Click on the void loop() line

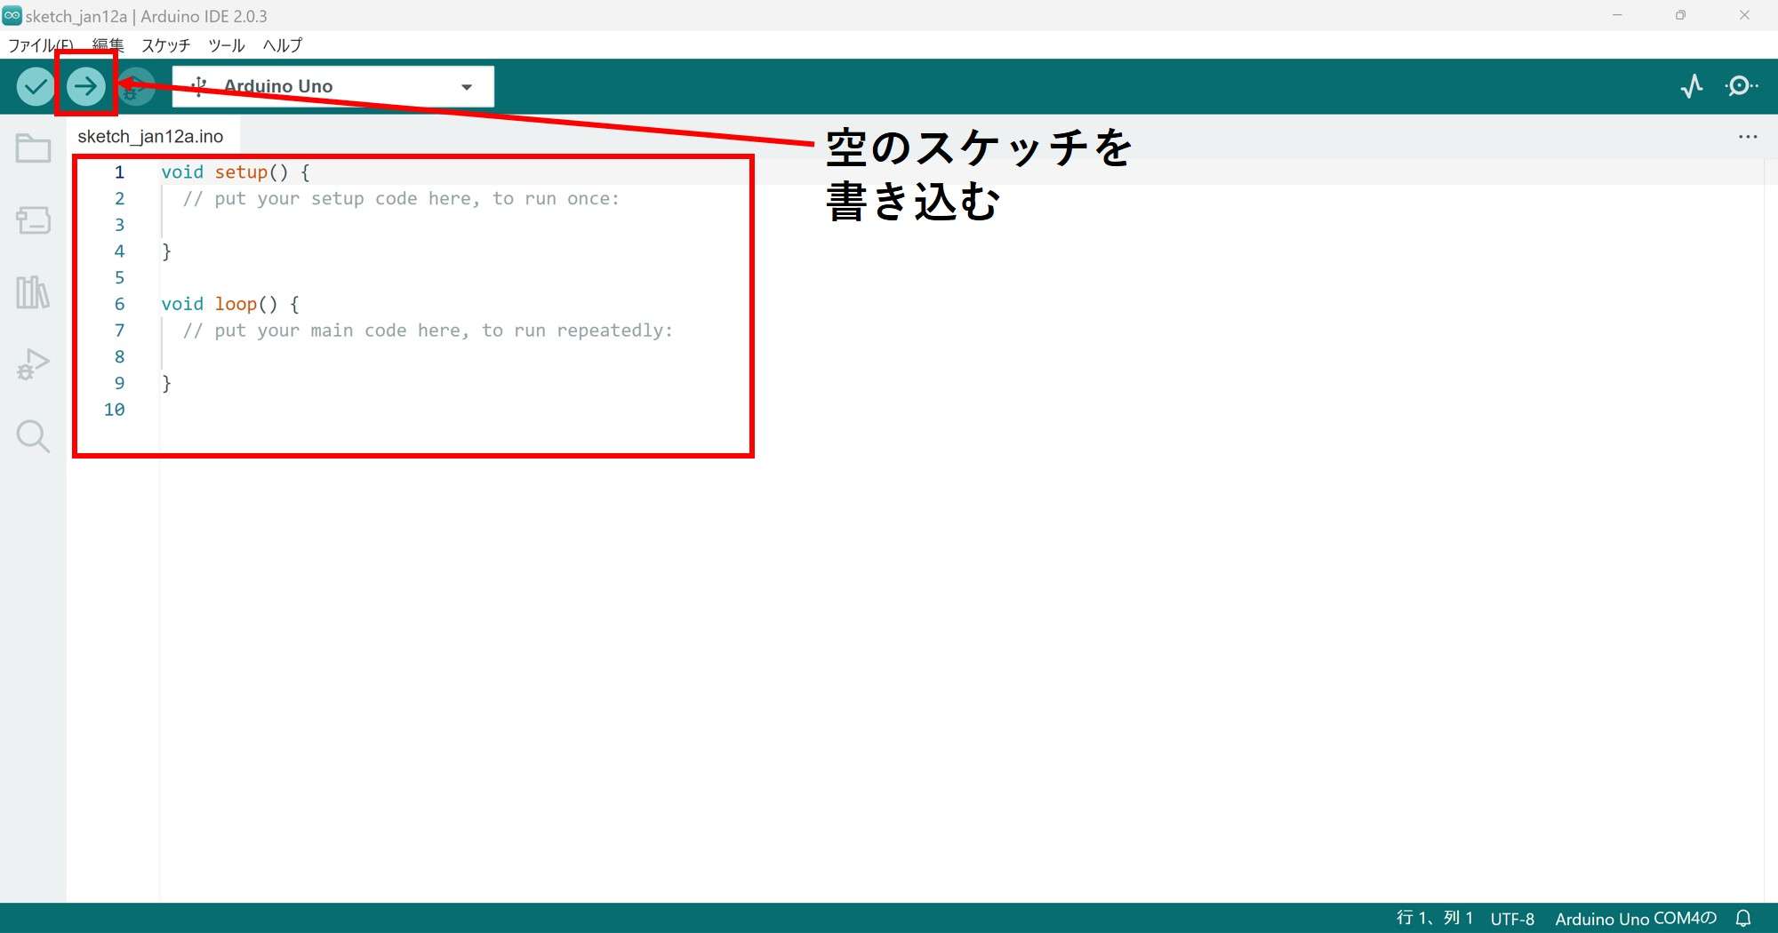230,304
